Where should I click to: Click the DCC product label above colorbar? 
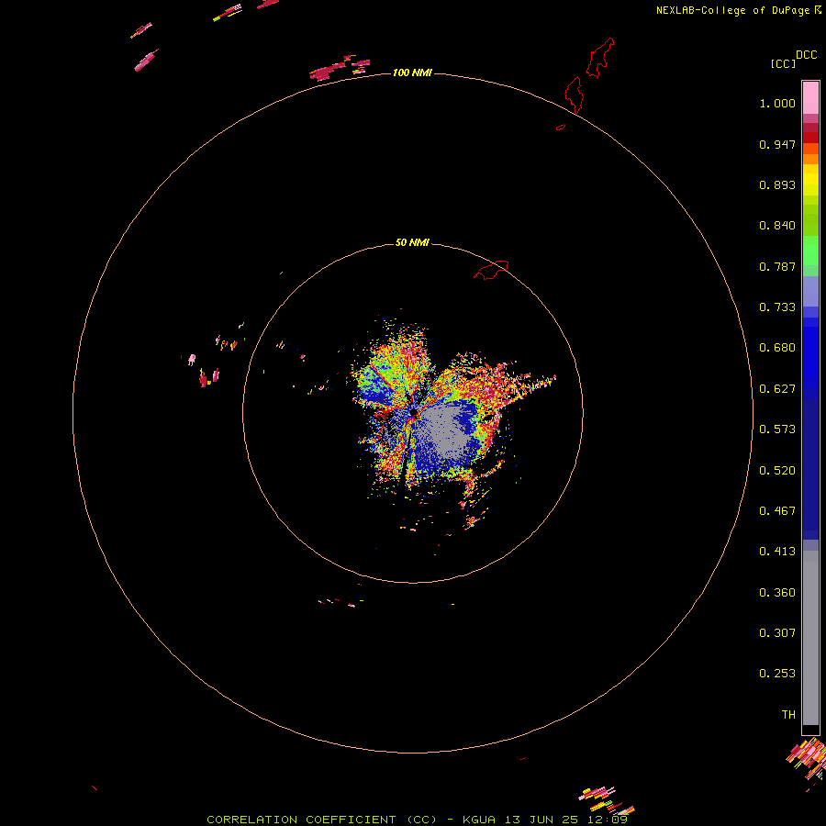(x=806, y=55)
